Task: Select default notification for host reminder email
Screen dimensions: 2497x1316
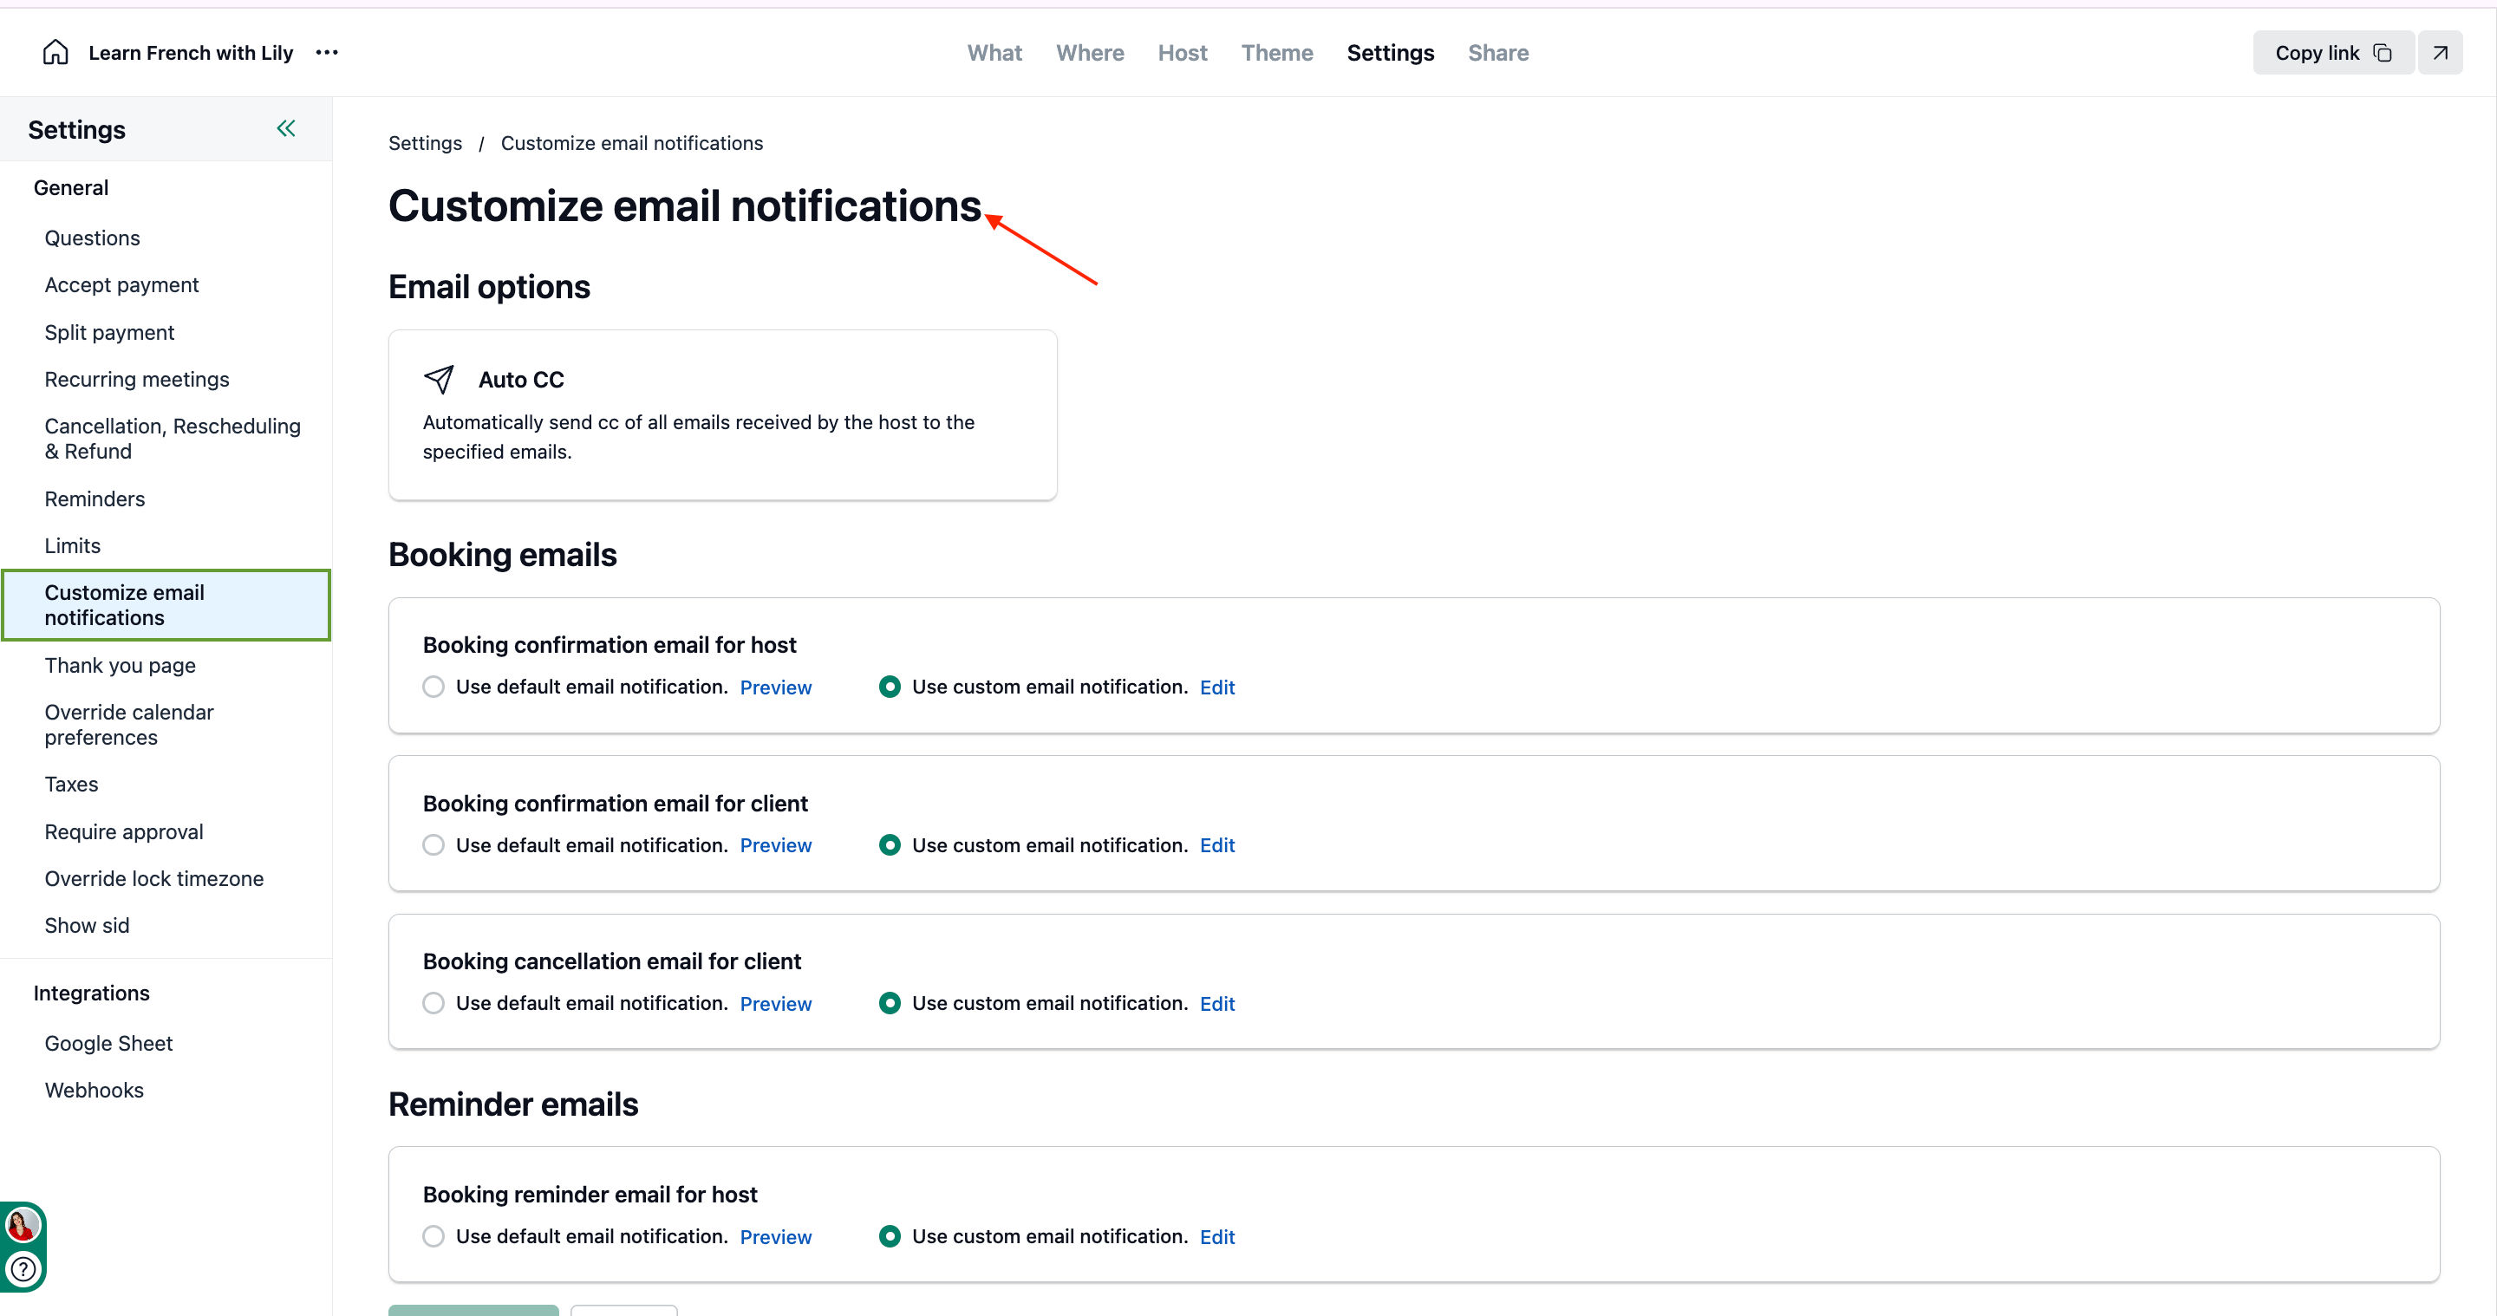Action: point(434,1235)
